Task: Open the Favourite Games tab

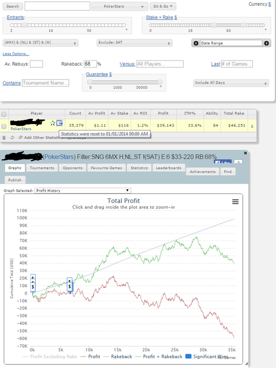Action: pos(107,168)
